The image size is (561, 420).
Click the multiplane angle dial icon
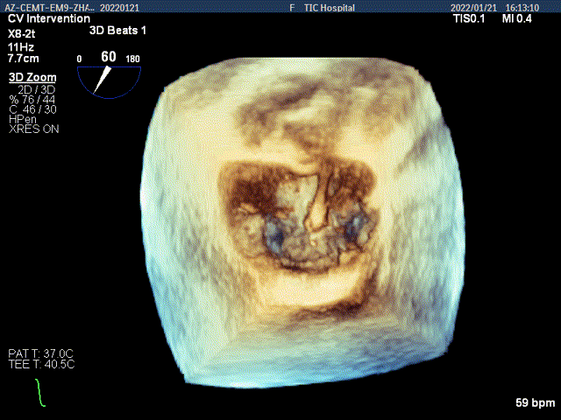pyautogui.click(x=109, y=79)
